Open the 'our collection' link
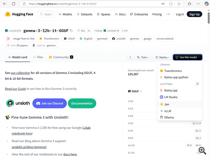The width and height of the screenshot is (210, 158). 20,73
